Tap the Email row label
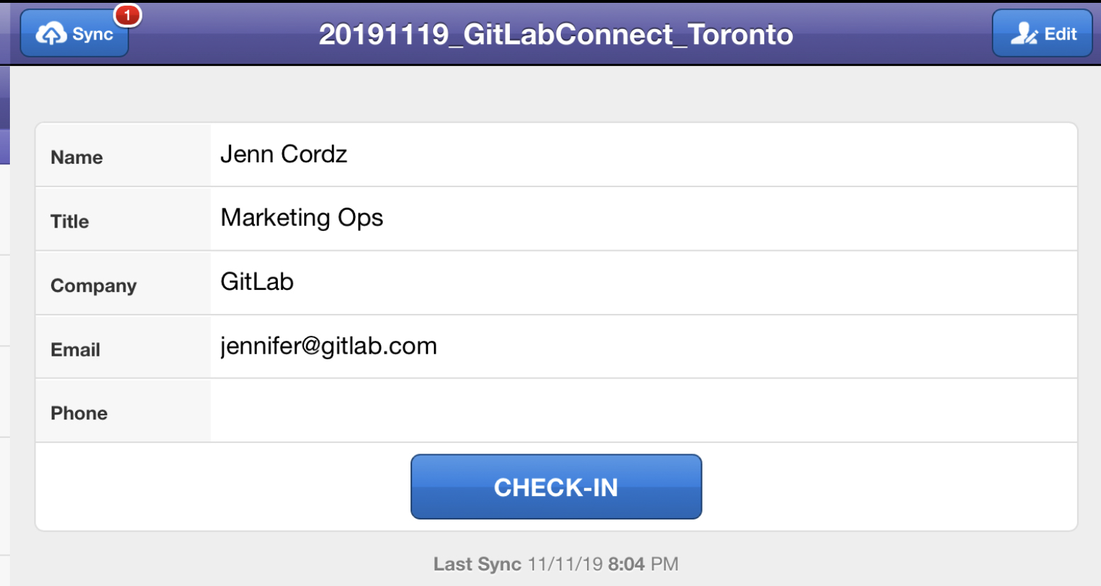The width and height of the screenshot is (1101, 586). pos(75,349)
